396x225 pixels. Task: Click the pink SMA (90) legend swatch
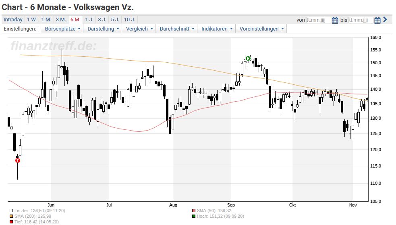click(194, 211)
